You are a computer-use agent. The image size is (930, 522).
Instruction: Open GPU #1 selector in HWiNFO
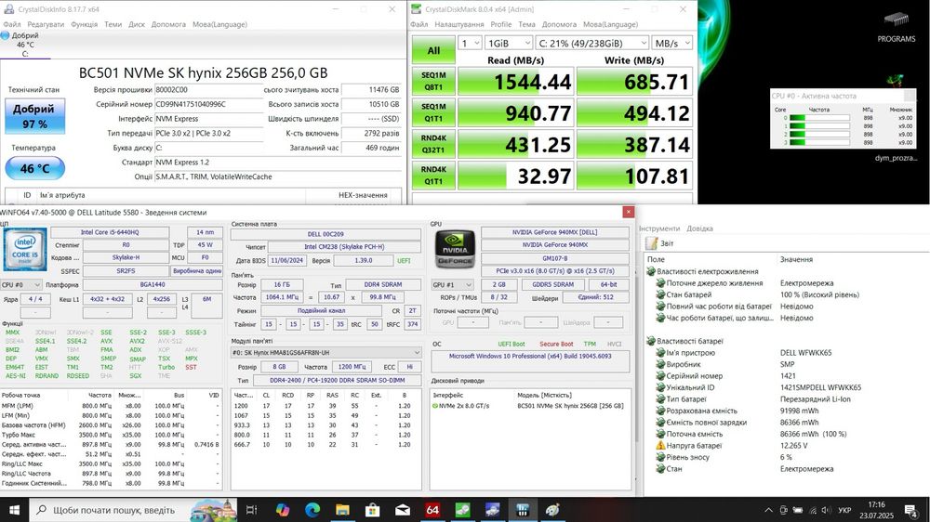pos(453,285)
